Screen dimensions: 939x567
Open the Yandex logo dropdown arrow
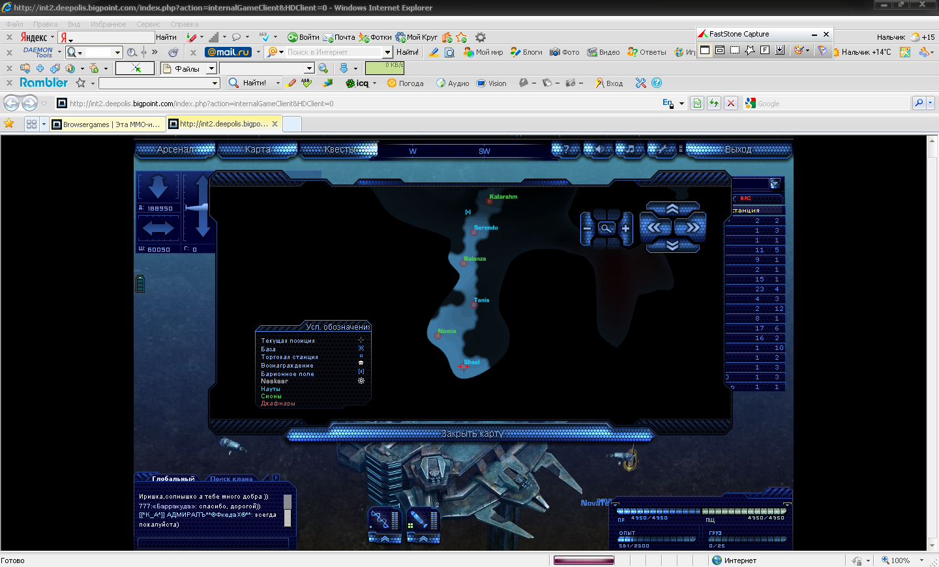pos(52,37)
